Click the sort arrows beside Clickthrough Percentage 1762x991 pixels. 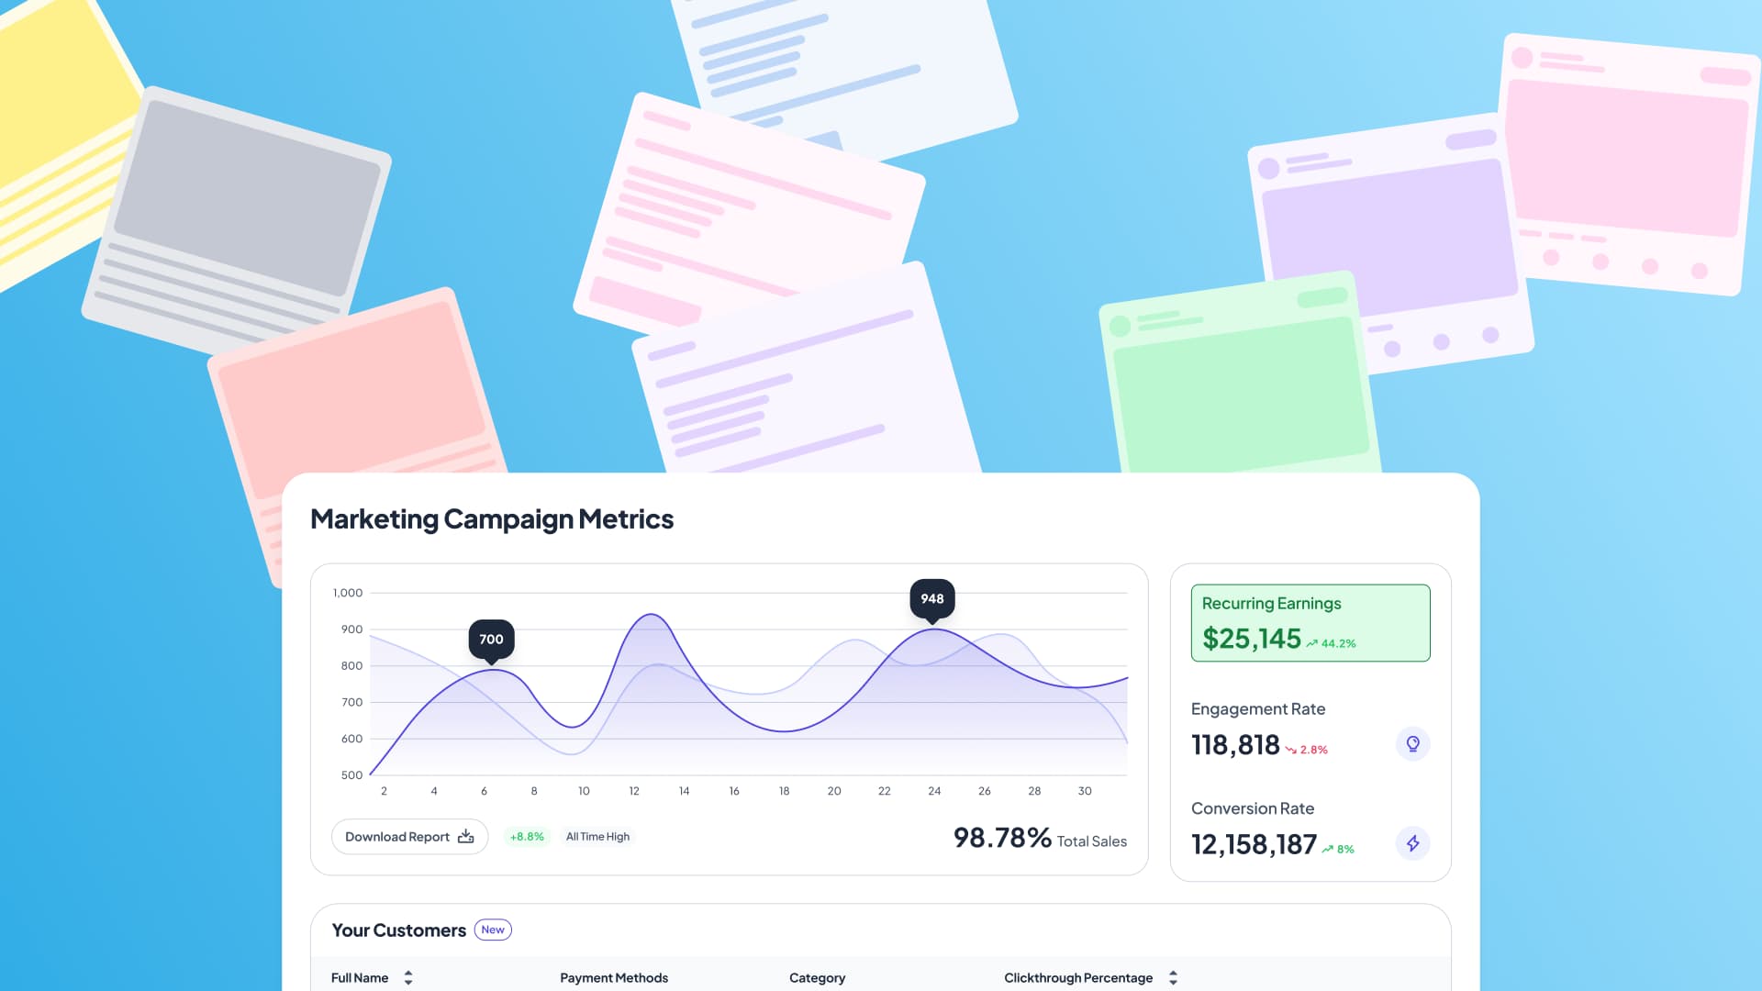(1171, 977)
